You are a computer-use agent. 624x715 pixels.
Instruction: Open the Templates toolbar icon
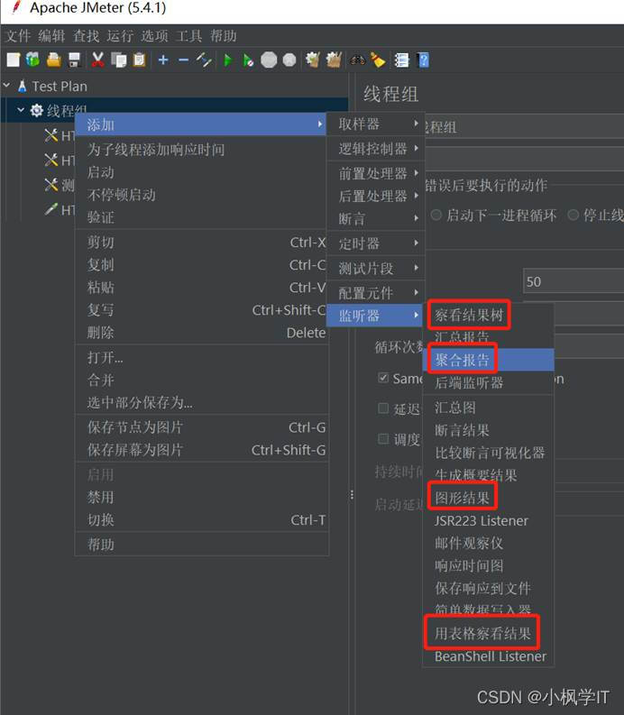pyautogui.click(x=32, y=60)
